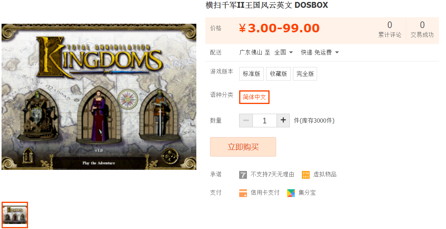Select the 标准版 game version option
The image size is (446, 229).
(252, 74)
